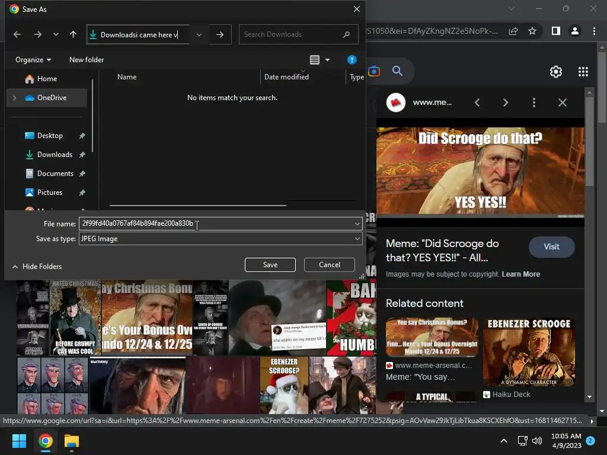Open the dialog help icon
Image resolution: width=607 pixels, height=455 pixels.
(x=352, y=60)
